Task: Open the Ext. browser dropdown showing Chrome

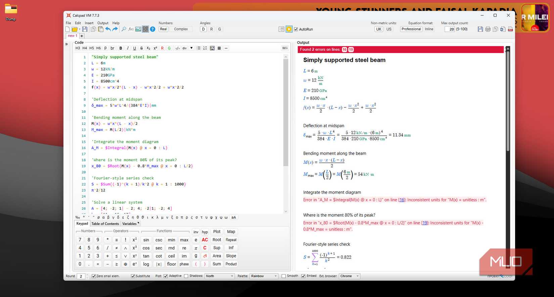Action: pyautogui.click(x=350, y=276)
